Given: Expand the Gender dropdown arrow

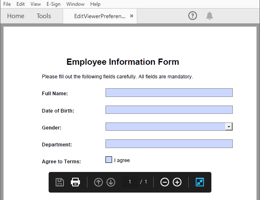Looking at the screenshot, I should (x=229, y=127).
